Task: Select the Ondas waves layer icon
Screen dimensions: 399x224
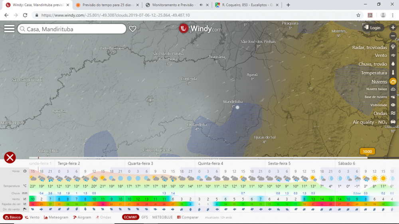Action: tap(393, 113)
